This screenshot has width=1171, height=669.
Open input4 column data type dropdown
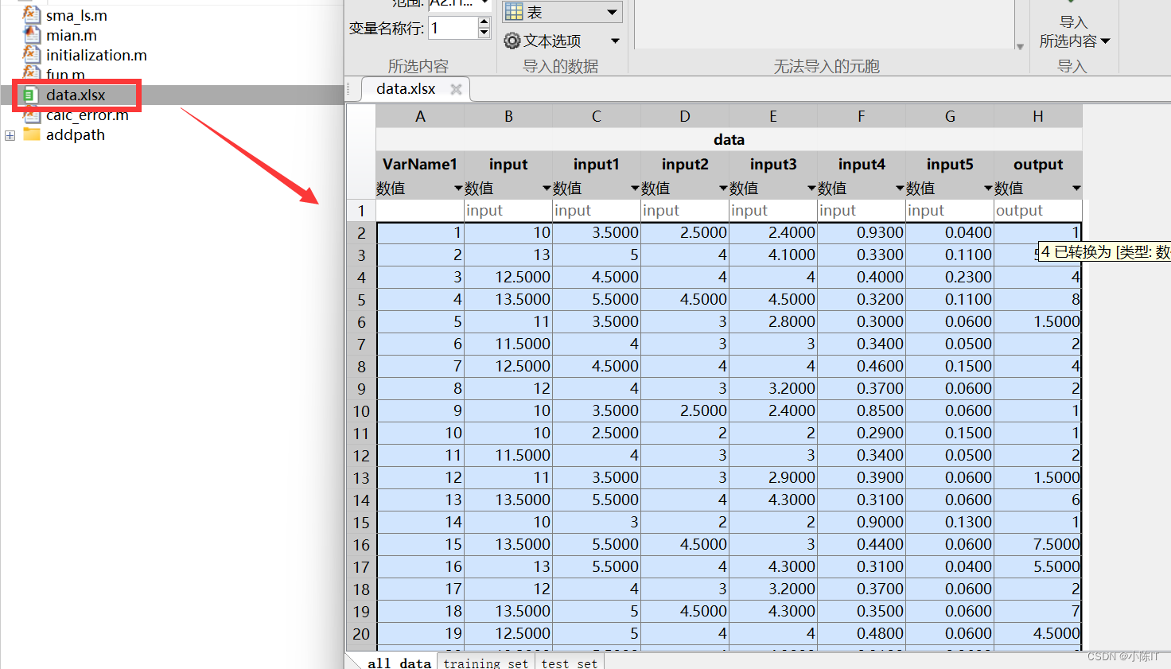(900, 189)
